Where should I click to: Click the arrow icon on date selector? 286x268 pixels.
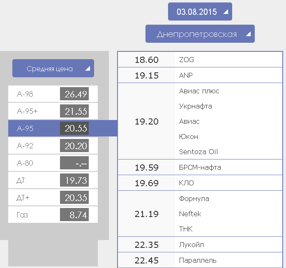pos(226,12)
